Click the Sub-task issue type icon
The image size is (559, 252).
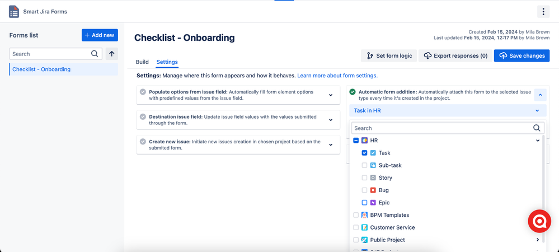point(373,165)
